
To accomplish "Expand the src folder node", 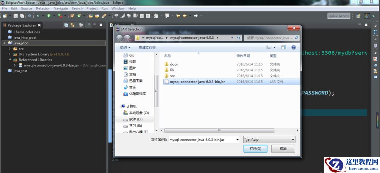I will pyautogui.click(x=9, y=49).
